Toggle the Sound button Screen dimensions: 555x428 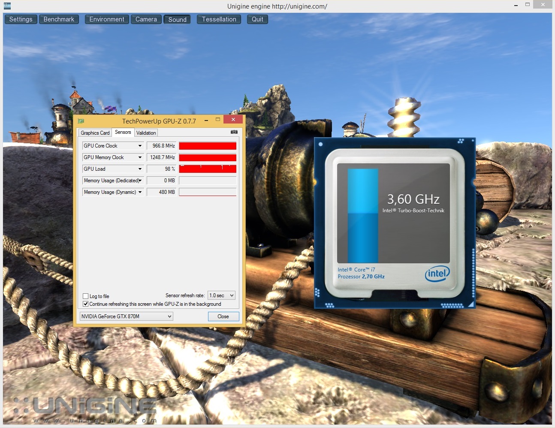pos(178,19)
